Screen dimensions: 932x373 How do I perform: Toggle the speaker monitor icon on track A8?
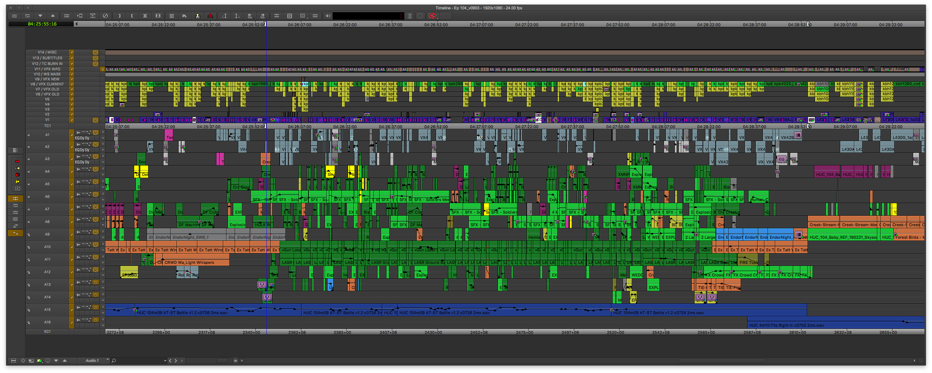tap(28, 222)
